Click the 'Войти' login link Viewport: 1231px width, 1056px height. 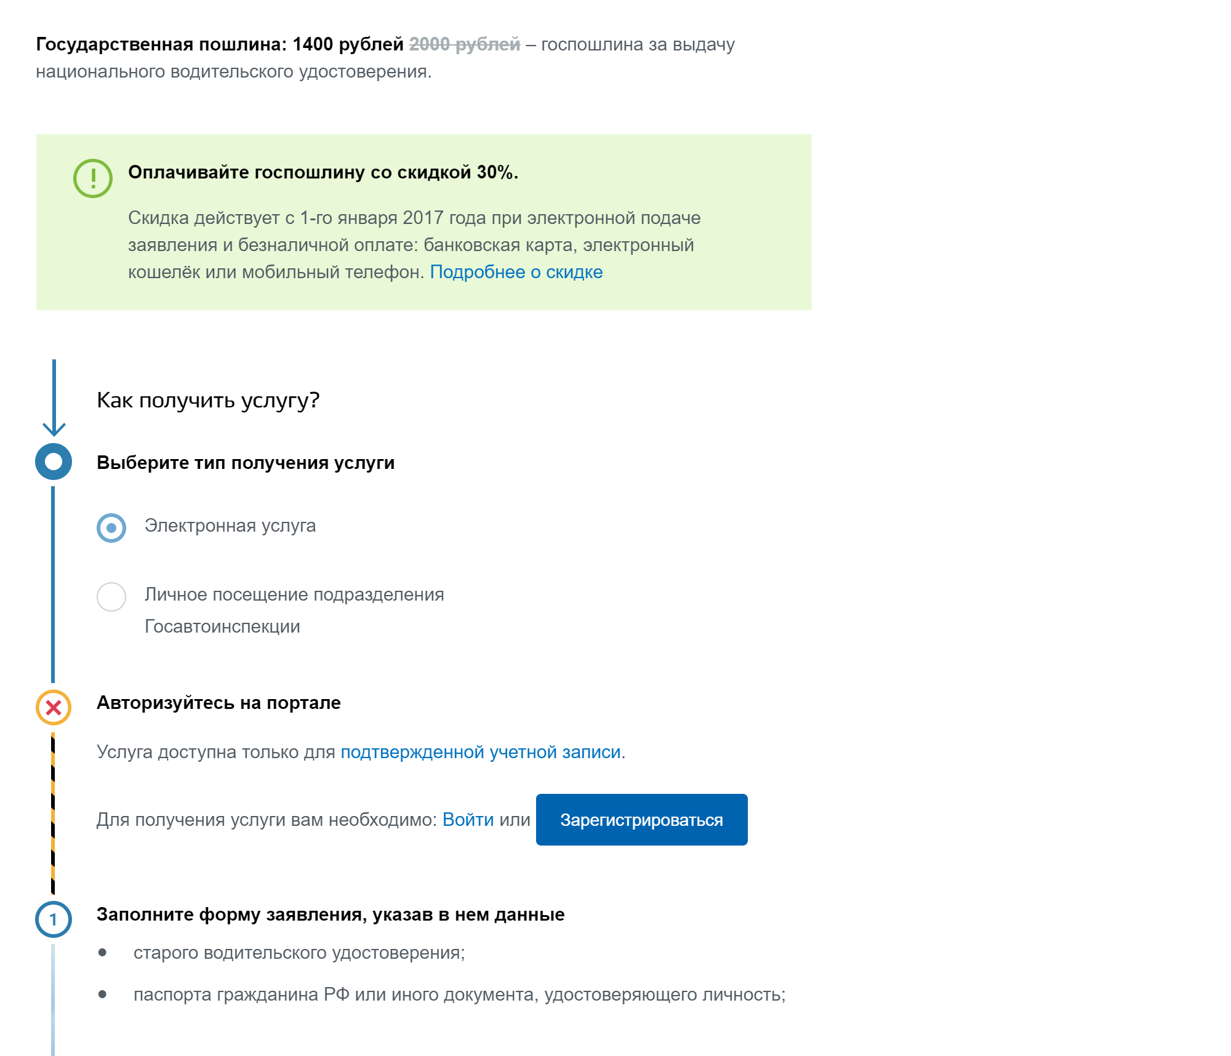(468, 820)
